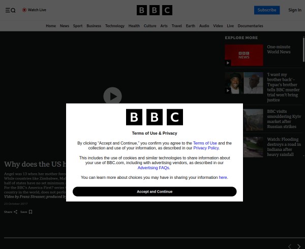Click the 'Share' label
The image size is (305, 249).
8,212
